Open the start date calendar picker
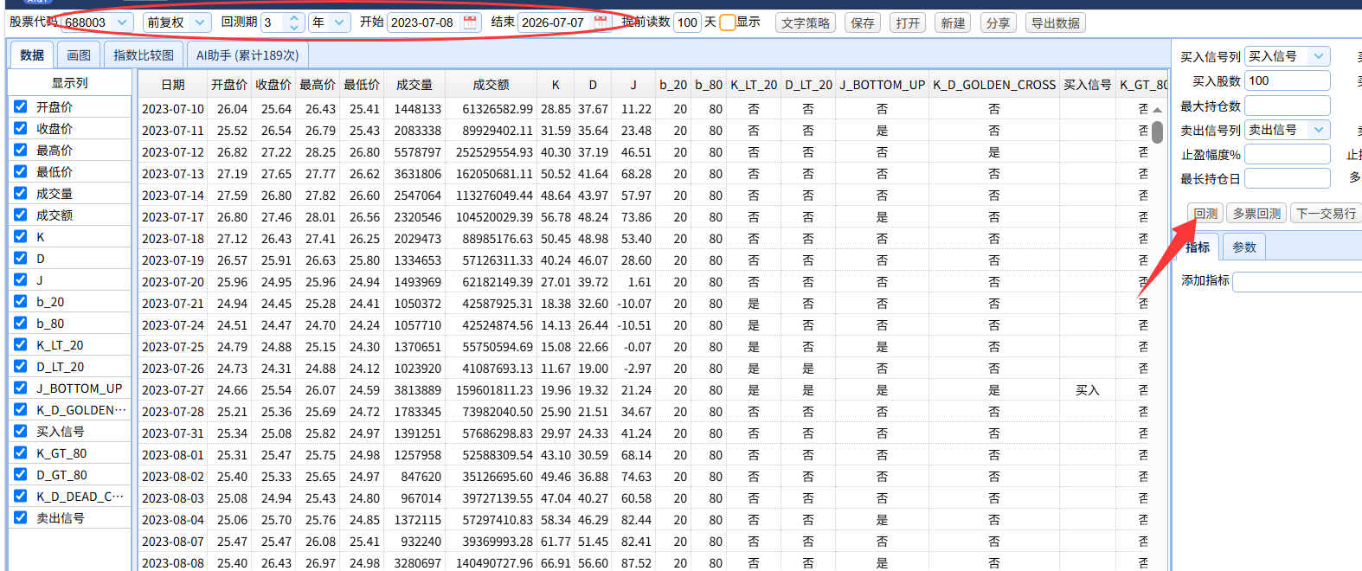Screen dimensions: 1362x571 point(470,22)
